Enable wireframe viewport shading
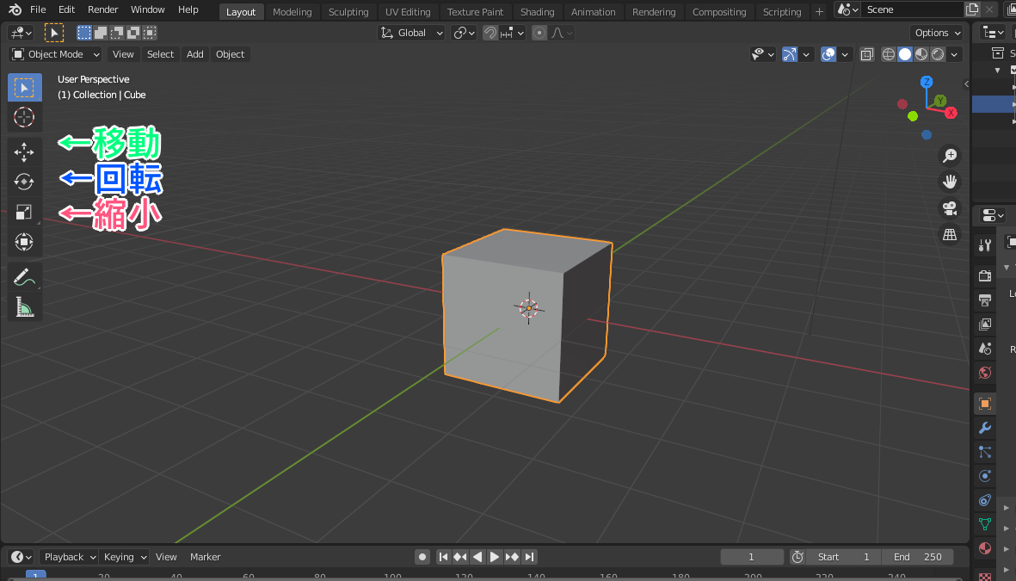Image resolution: width=1016 pixels, height=581 pixels. pos(889,54)
